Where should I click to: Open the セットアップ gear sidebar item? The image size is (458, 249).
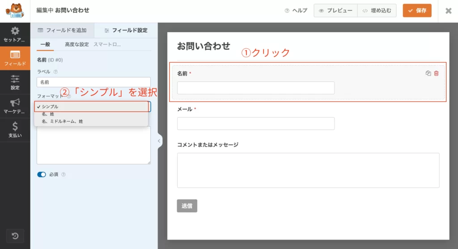(15, 34)
